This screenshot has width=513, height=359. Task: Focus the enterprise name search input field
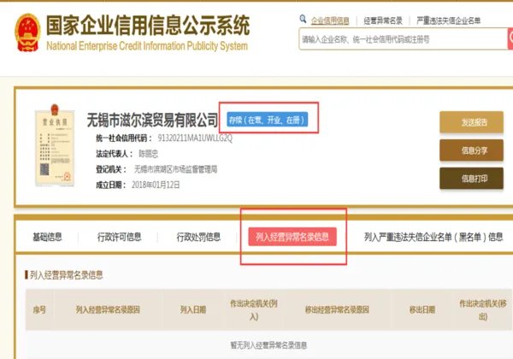coord(403,39)
